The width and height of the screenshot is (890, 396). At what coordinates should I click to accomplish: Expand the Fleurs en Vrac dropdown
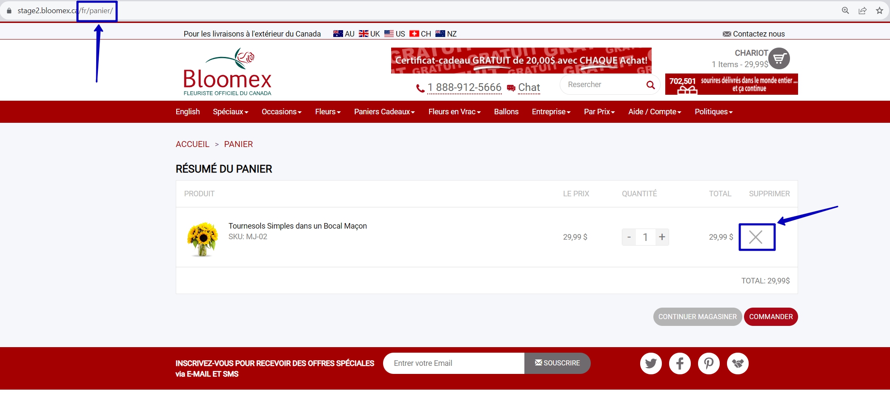click(x=455, y=112)
